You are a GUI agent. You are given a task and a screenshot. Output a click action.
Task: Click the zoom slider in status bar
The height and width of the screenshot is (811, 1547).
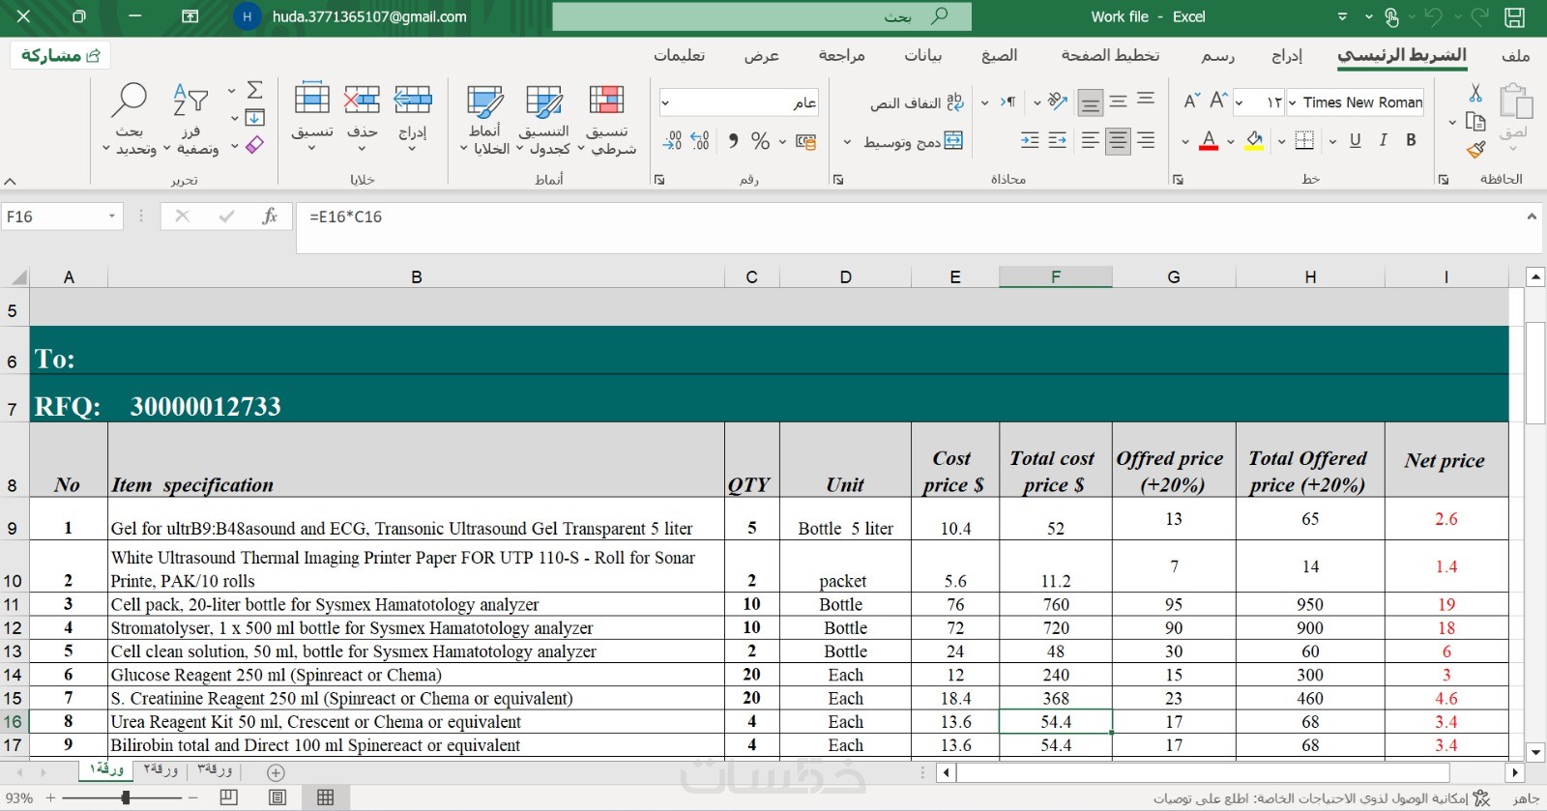pos(125,797)
